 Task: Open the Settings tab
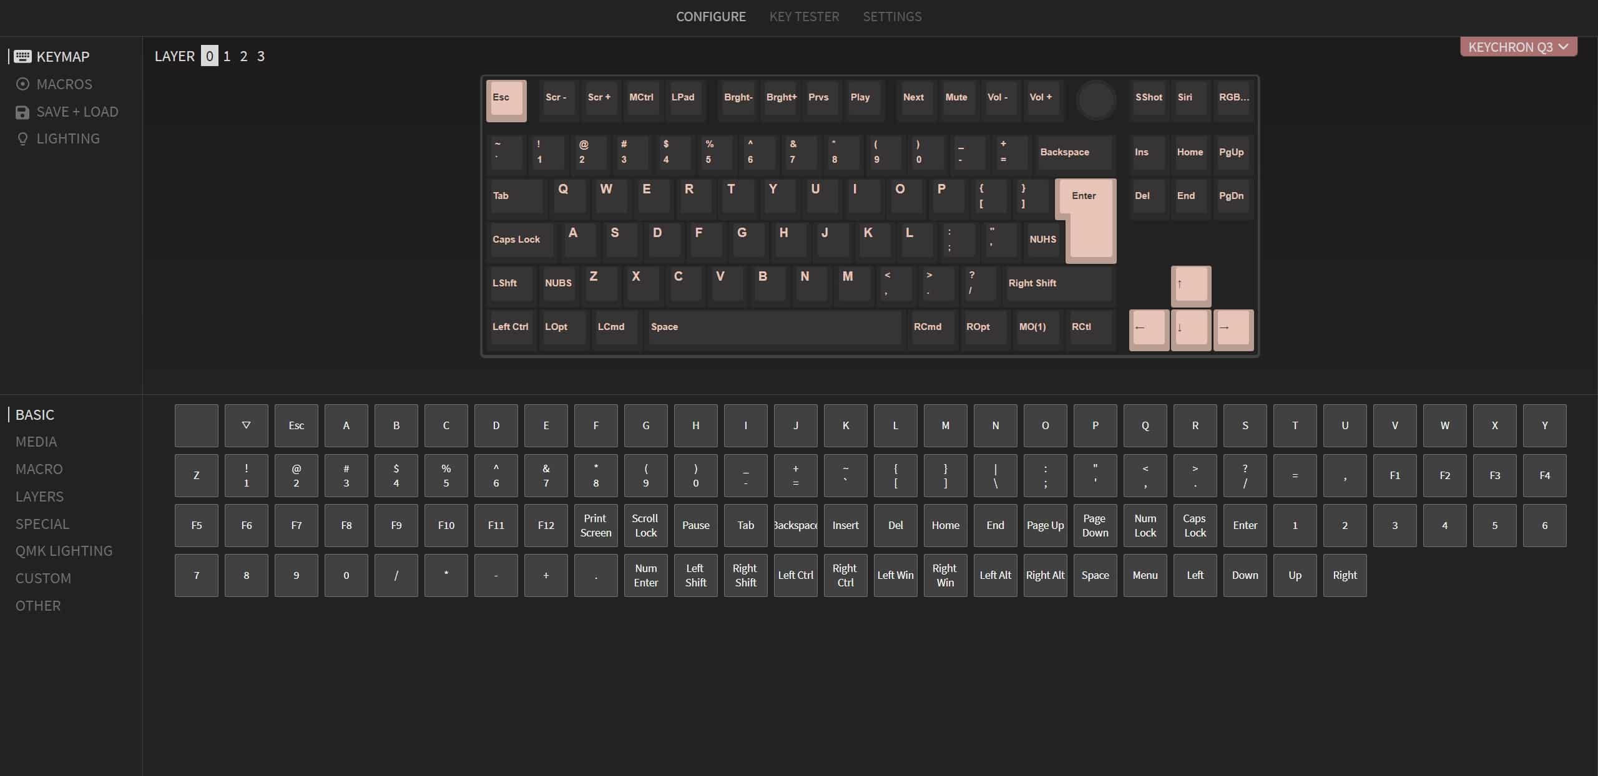click(891, 17)
